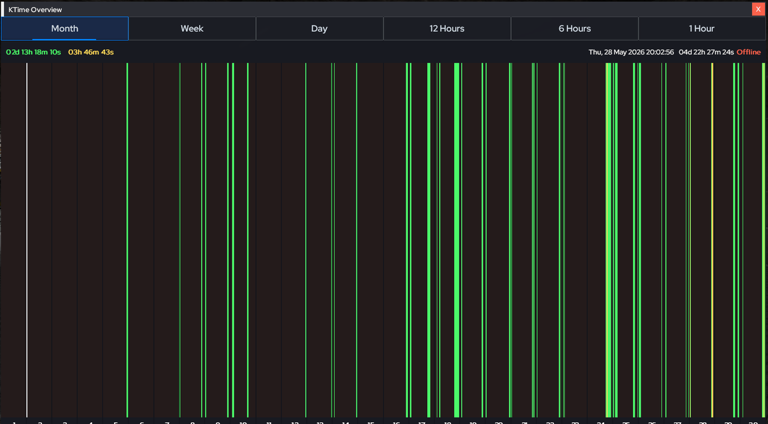The height and width of the screenshot is (424, 768).
Task: Click the thick green bar in day 18 column
Action: pyautogui.click(x=457, y=240)
